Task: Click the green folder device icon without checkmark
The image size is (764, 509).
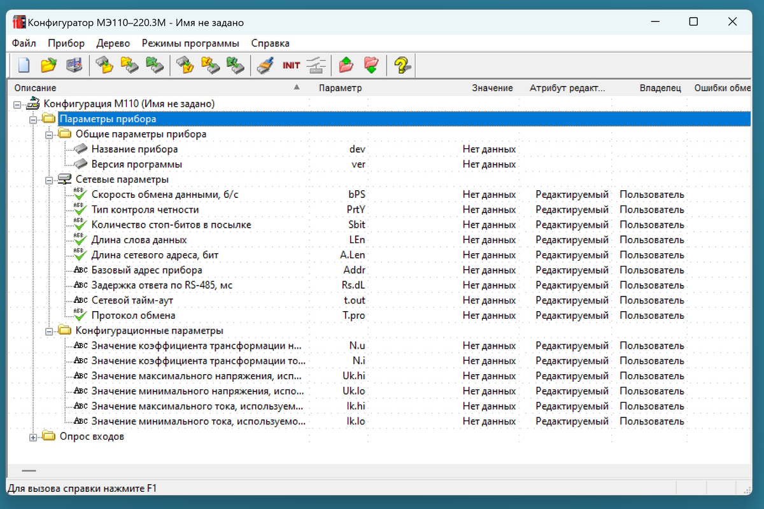Action: 155,65
